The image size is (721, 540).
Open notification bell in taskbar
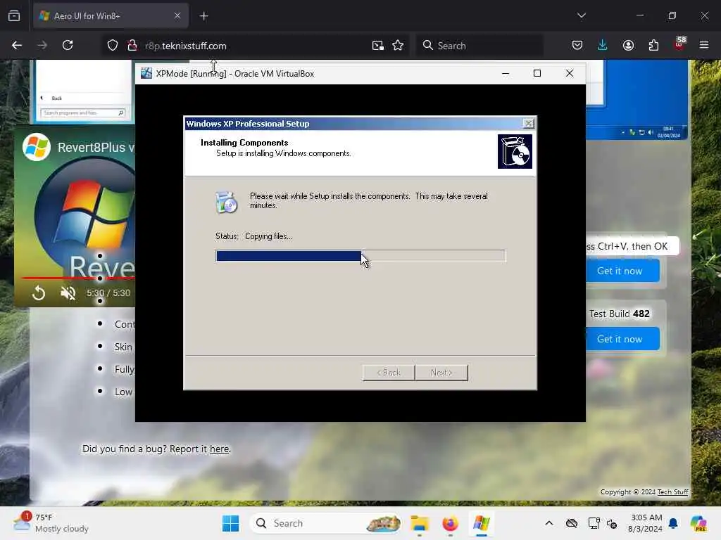[673, 523]
